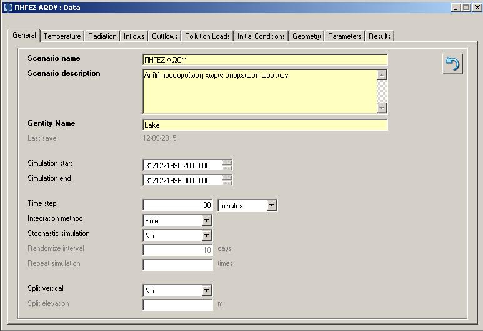Open the Initial Conditions tab
This screenshot has width=483, height=331.
(261, 36)
